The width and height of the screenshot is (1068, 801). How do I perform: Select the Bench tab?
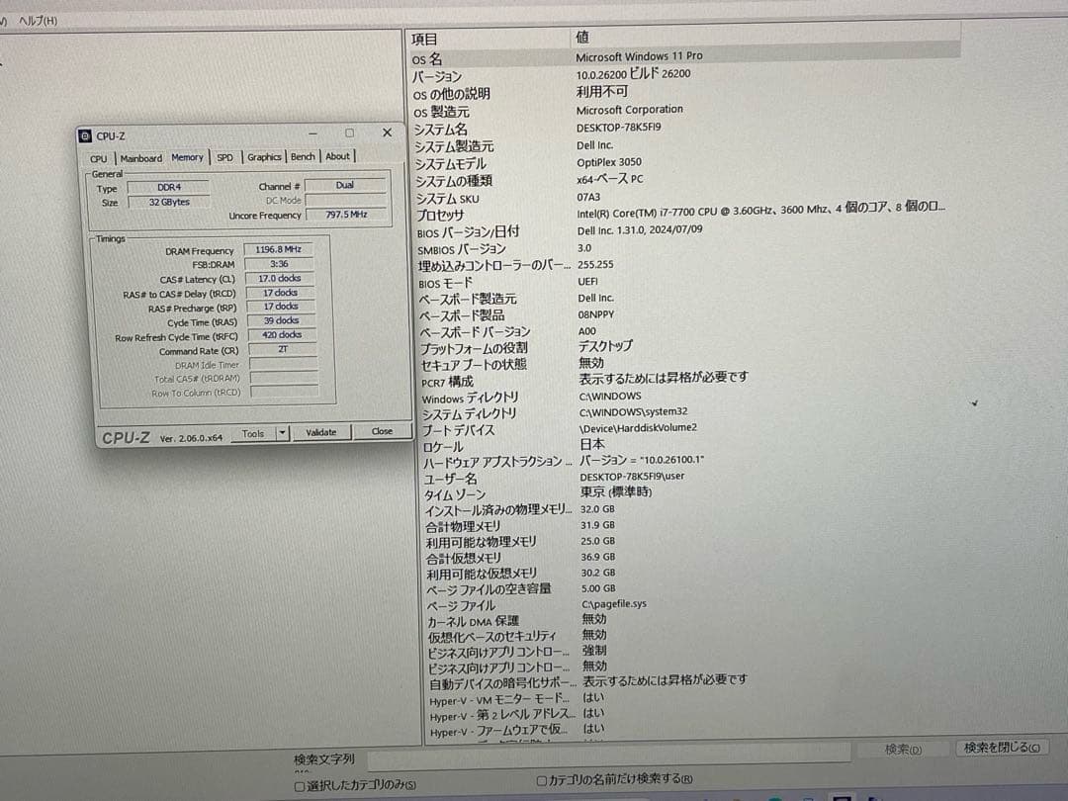pos(303,156)
